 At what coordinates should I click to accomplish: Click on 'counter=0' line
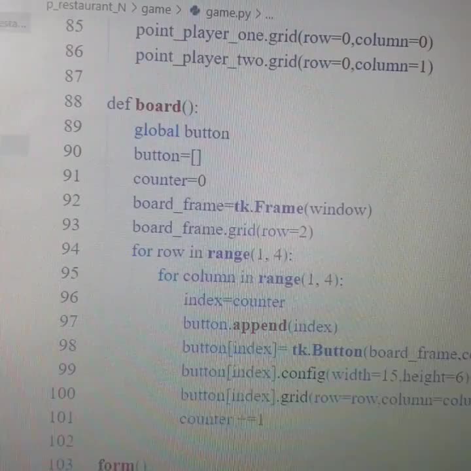(x=169, y=180)
